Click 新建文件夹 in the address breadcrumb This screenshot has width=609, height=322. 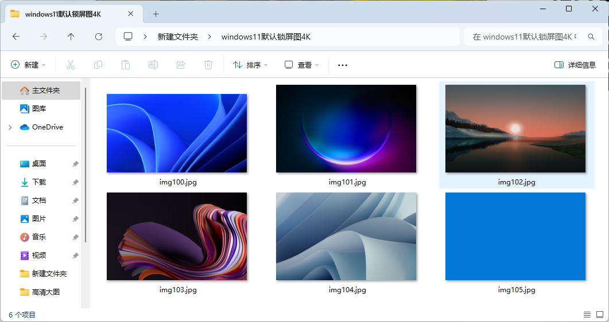click(x=178, y=37)
